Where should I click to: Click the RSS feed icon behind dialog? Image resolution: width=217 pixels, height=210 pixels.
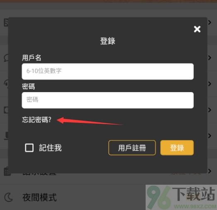(x=6, y=22)
